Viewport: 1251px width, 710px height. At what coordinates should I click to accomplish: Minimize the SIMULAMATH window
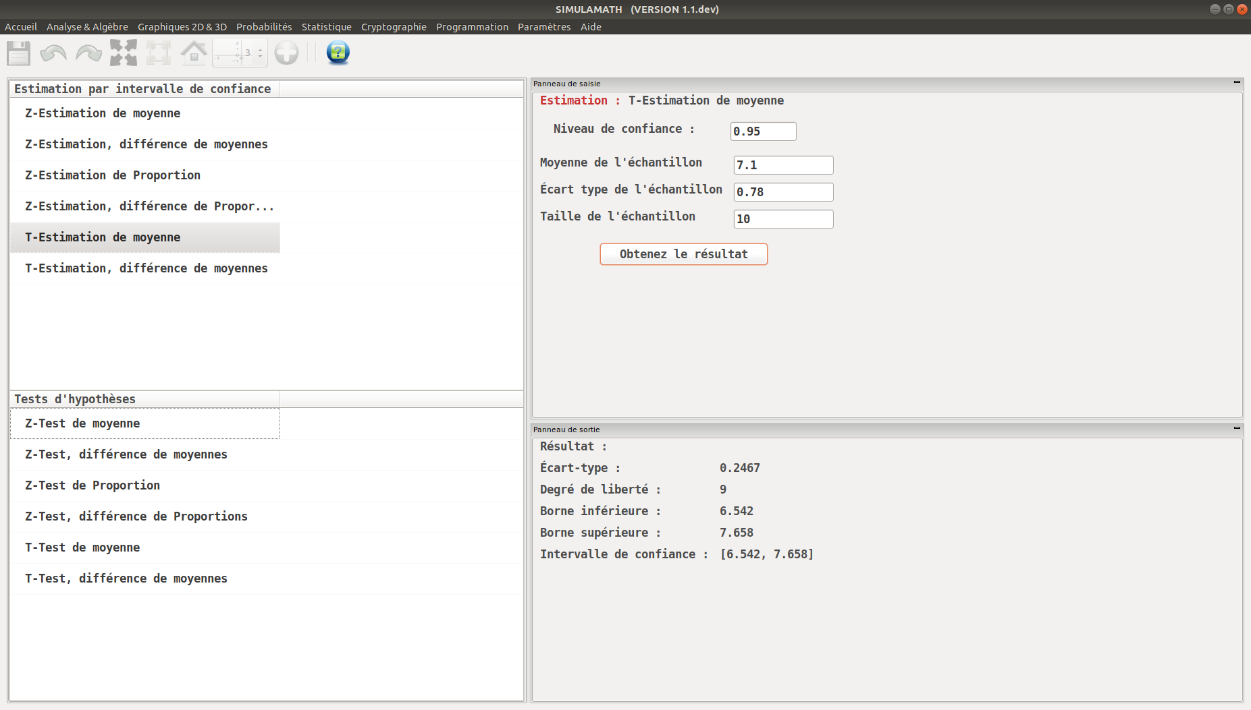point(1215,9)
